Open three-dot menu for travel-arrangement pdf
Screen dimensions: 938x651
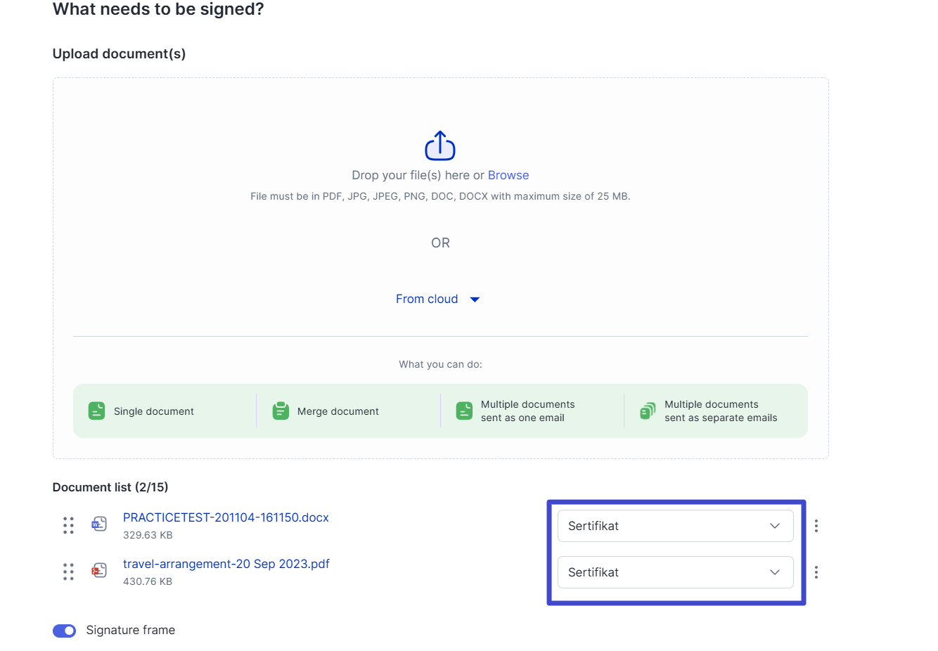pos(816,572)
